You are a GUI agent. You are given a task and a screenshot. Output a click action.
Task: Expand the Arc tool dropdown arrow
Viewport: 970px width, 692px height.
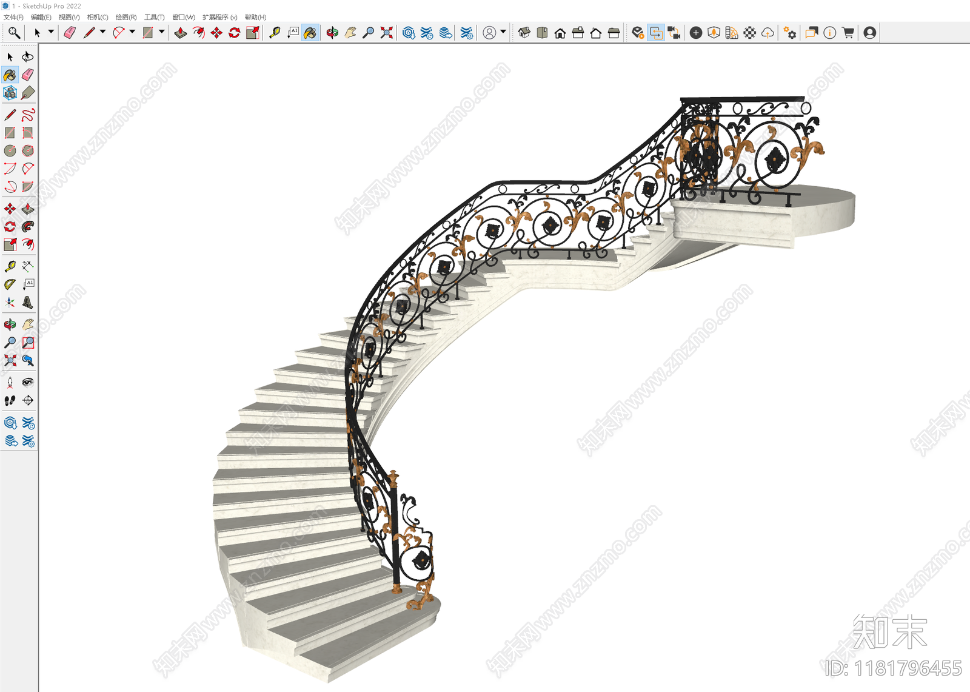132,32
